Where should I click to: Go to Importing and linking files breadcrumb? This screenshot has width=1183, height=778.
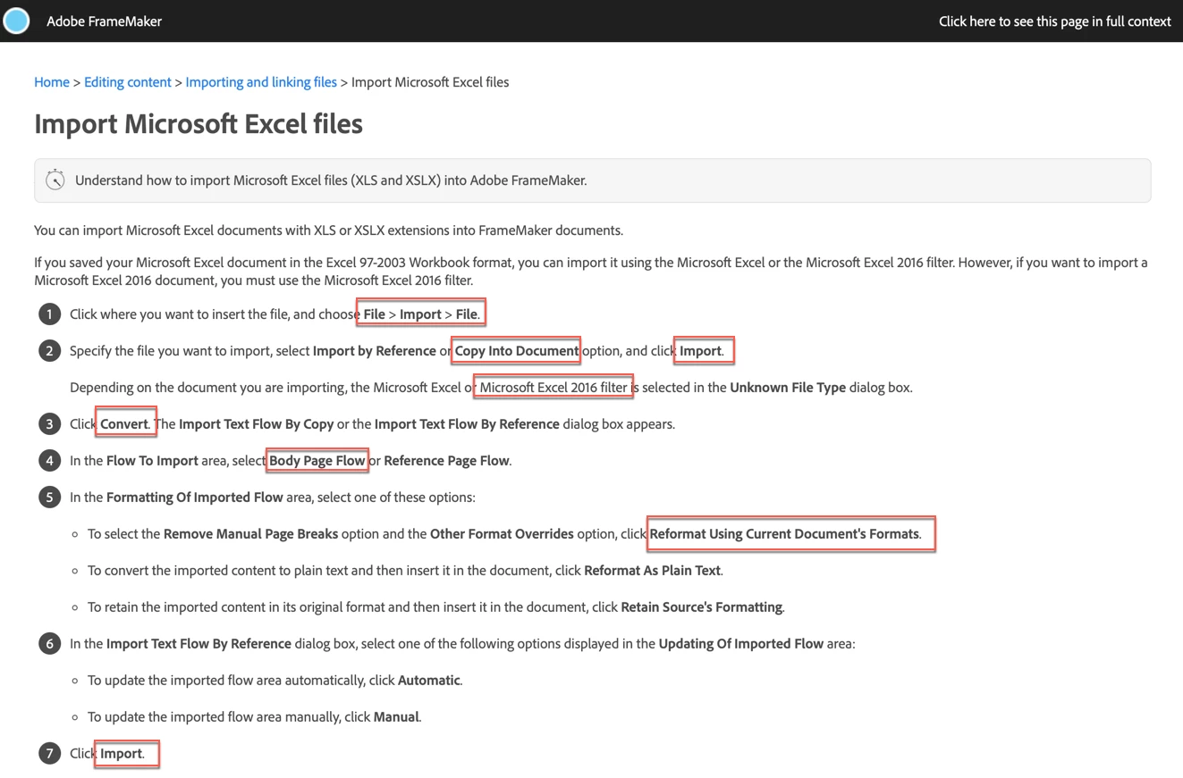261,82
